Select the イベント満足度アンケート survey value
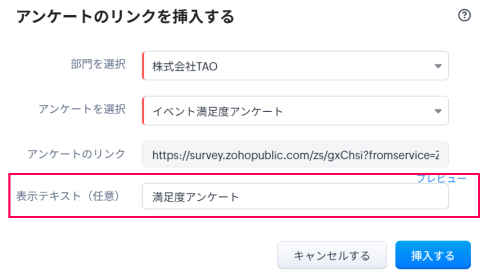The height and width of the screenshot is (279, 488). pyautogui.click(x=217, y=112)
